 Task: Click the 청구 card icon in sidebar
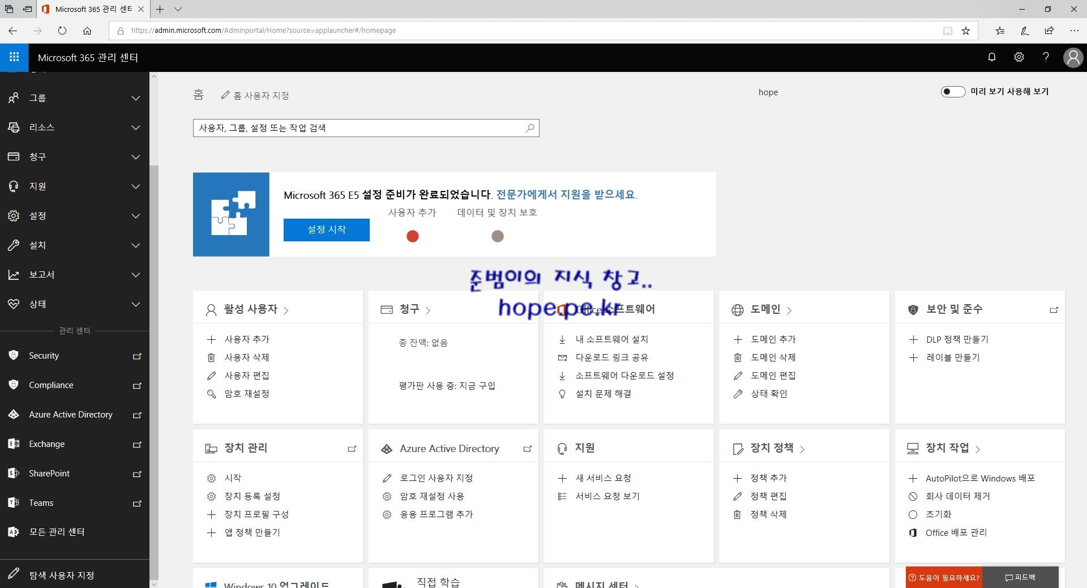[14, 157]
